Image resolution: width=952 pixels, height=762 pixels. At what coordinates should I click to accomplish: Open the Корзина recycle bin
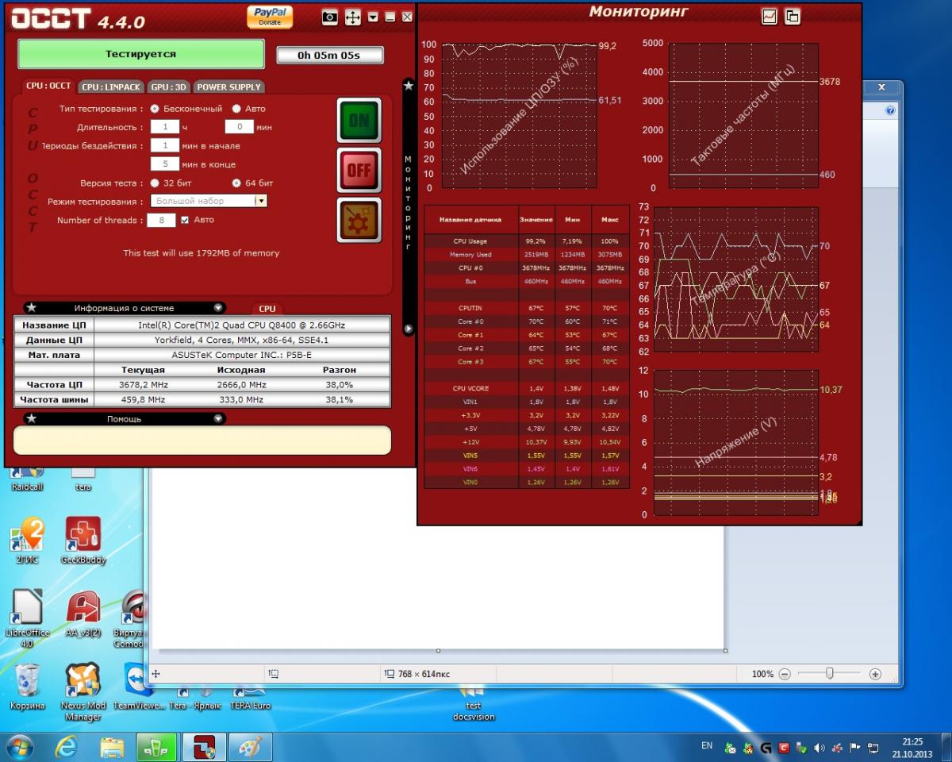click(28, 687)
